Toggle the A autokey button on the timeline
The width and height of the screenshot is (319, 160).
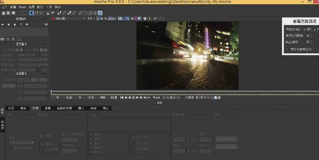click(x=216, y=98)
